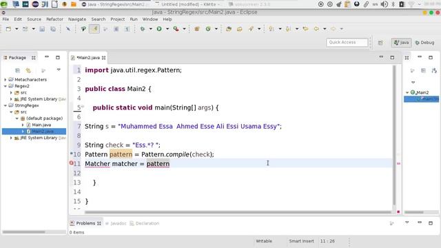
Task: Click the Forward navigation arrow icon
Action: tap(334, 29)
